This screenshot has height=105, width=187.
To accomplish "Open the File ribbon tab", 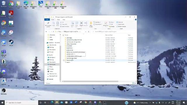I will coord(47,20).
